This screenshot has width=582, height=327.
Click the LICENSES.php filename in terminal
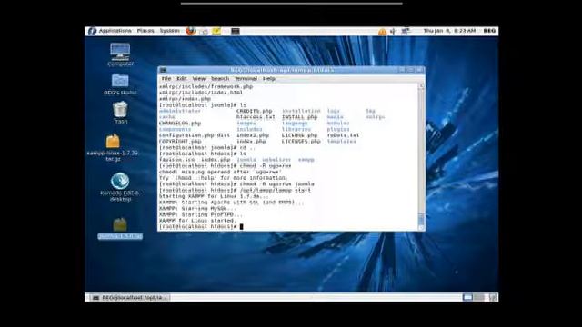301,142
